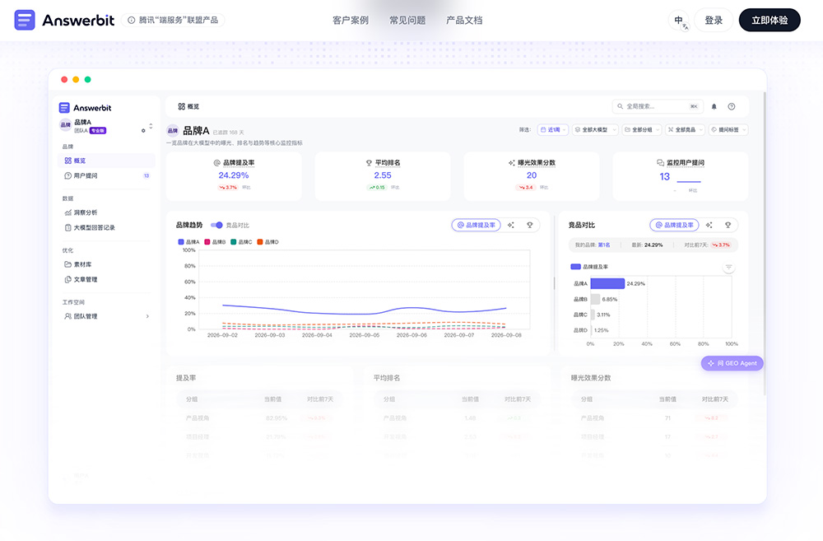Select 品牌提及率 tab in 品牌趋势 chart
Screen dimensions: 823x541
(x=476, y=225)
